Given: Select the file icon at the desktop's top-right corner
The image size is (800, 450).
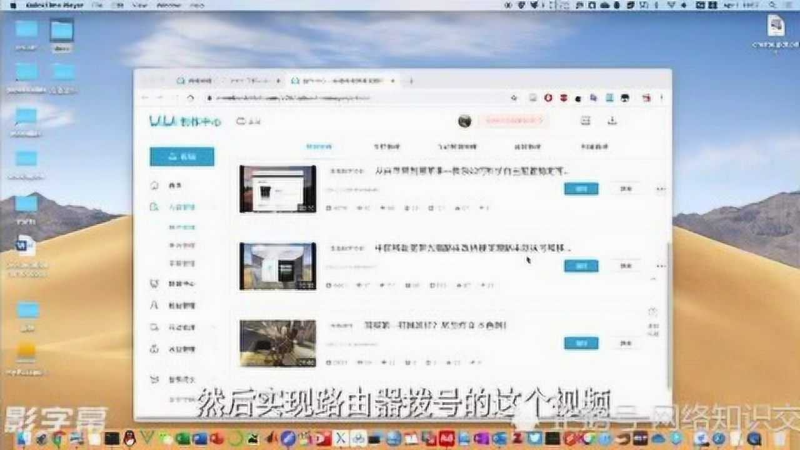Looking at the screenshot, I should click(776, 26).
